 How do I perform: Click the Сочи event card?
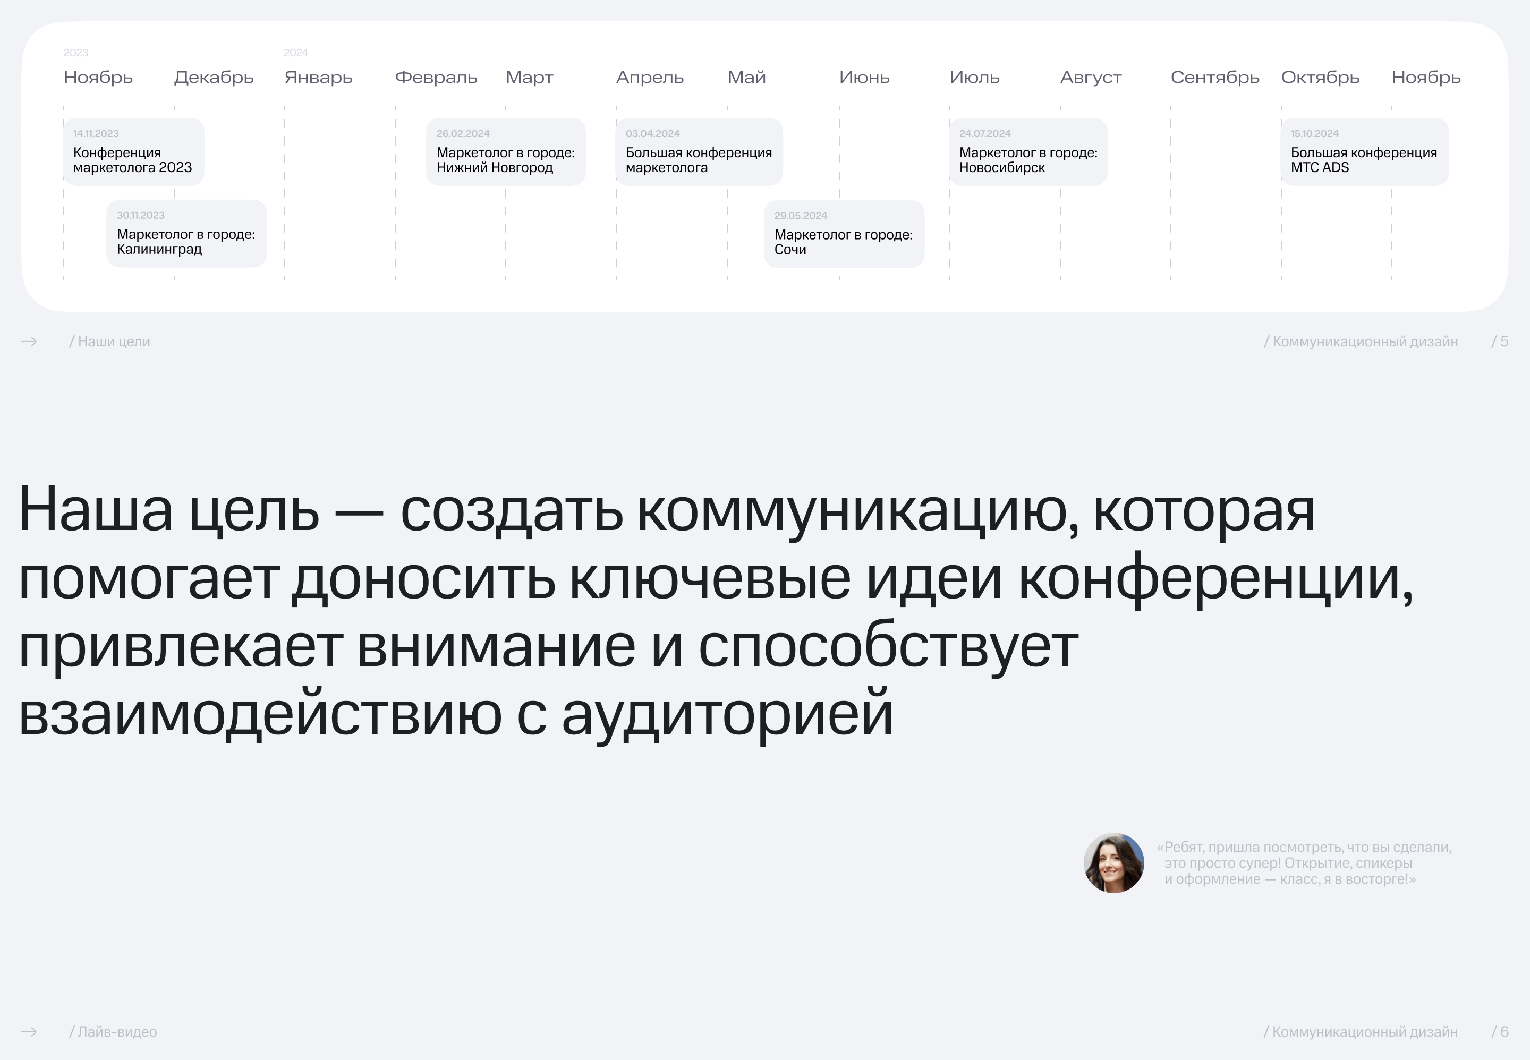pyautogui.click(x=844, y=234)
